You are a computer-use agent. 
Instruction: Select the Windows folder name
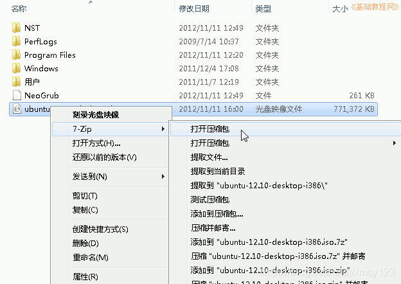pyautogui.click(x=41, y=69)
